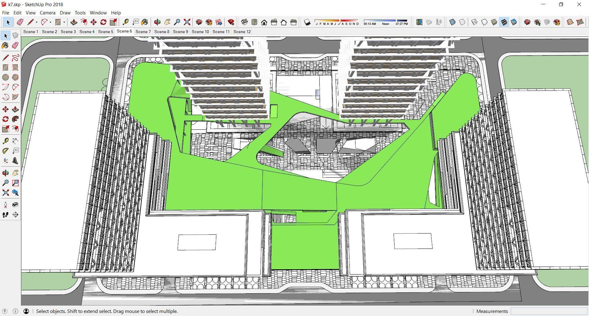The image size is (589, 316).
Task: Select the Push/Pull tool in top toolbar
Action: pyautogui.click(x=74, y=22)
